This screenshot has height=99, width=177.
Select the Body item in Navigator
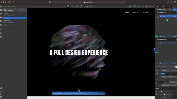pyautogui.click(x=7, y=13)
